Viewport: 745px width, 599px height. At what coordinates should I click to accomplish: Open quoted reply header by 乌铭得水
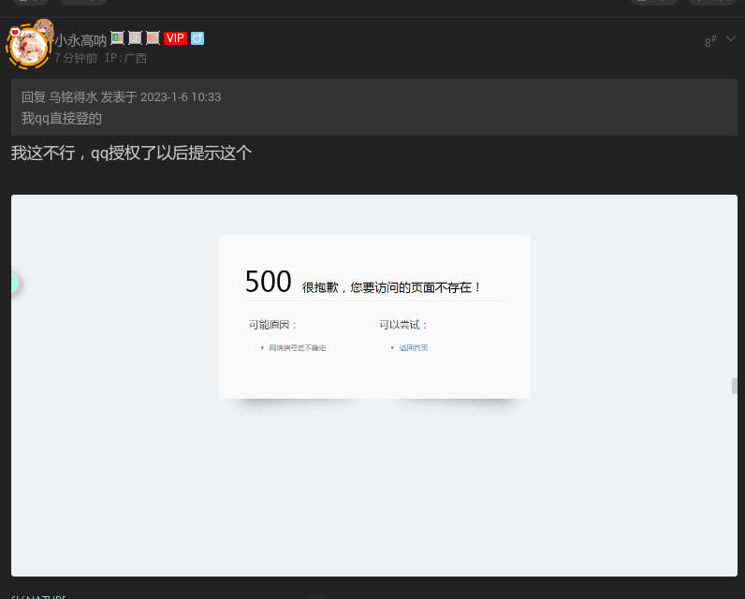point(122,96)
